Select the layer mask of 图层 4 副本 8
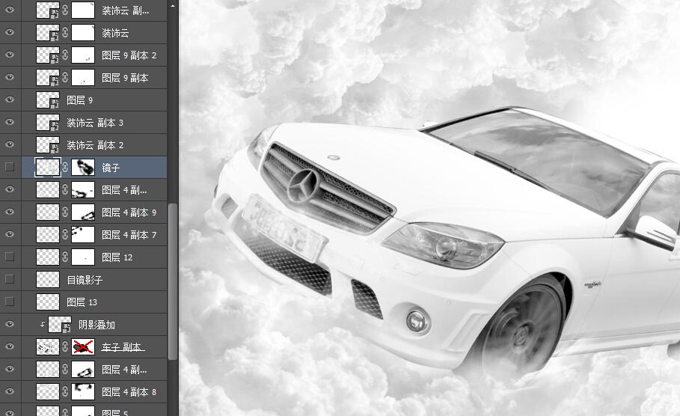The width and height of the screenshot is (680, 416). 83,391
